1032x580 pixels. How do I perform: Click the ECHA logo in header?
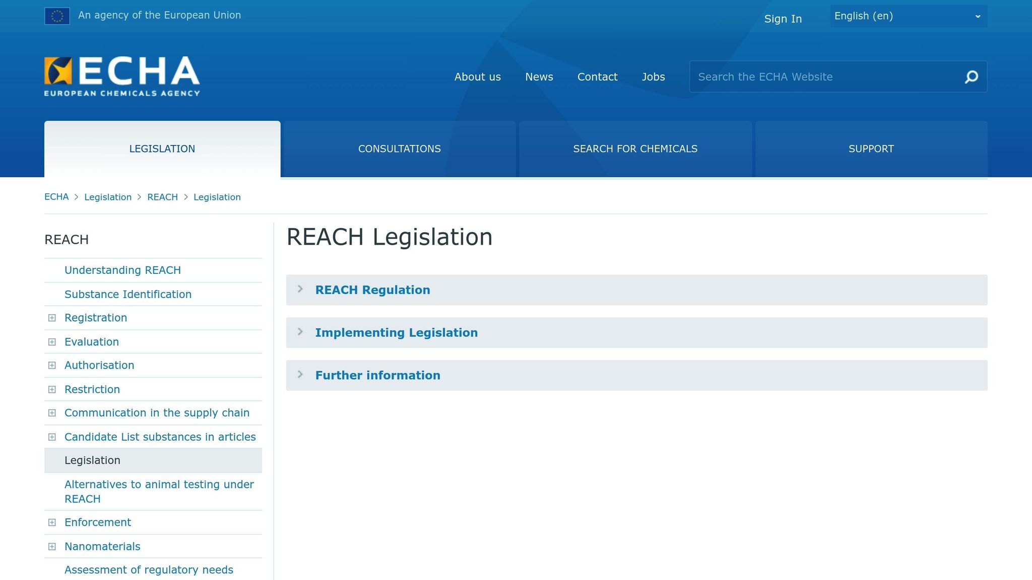pos(122,76)
